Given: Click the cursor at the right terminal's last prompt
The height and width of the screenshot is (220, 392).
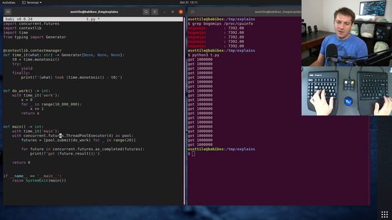Looking at the screenshot, I should pos(194,153).
